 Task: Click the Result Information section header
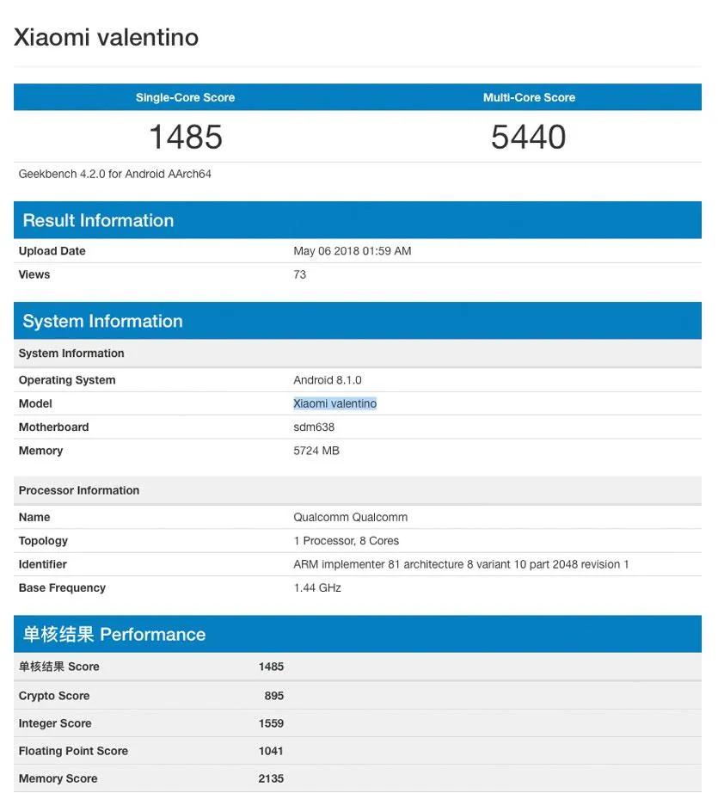point(97,220)
